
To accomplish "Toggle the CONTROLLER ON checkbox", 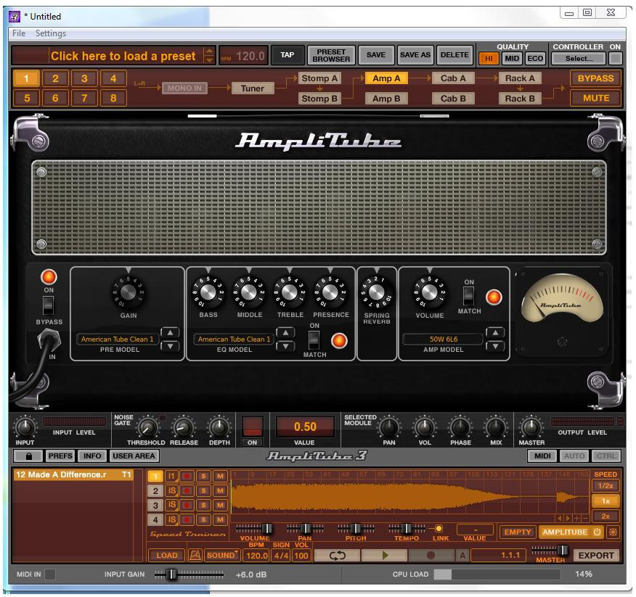I will [x=616, y=58].
